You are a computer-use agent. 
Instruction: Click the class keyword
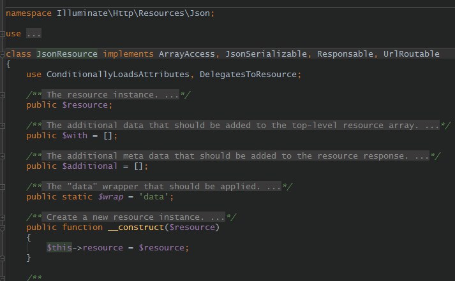[x=19, y=54]
